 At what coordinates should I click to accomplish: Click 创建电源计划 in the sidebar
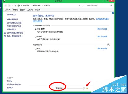[12, 29]
